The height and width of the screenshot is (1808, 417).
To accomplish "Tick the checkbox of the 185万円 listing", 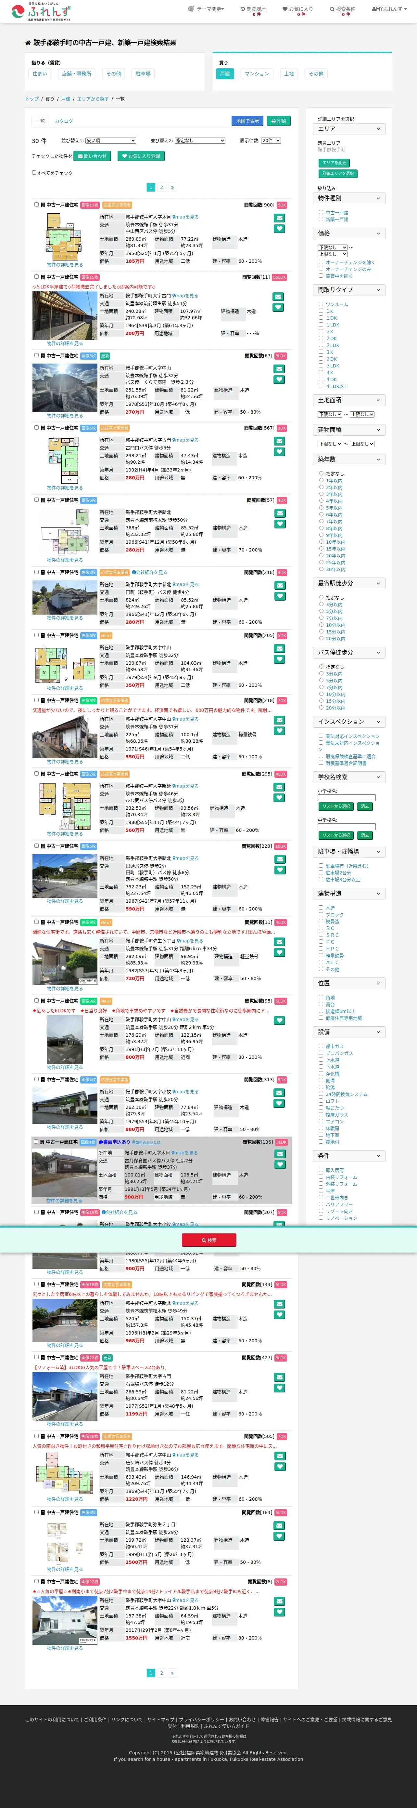I will click(x=36, y=204).
